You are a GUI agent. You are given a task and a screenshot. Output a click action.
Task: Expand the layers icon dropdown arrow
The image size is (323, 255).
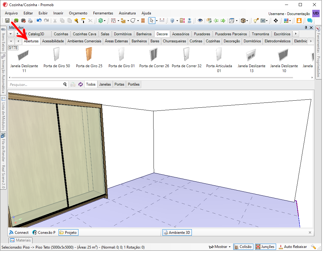(177, 21)
